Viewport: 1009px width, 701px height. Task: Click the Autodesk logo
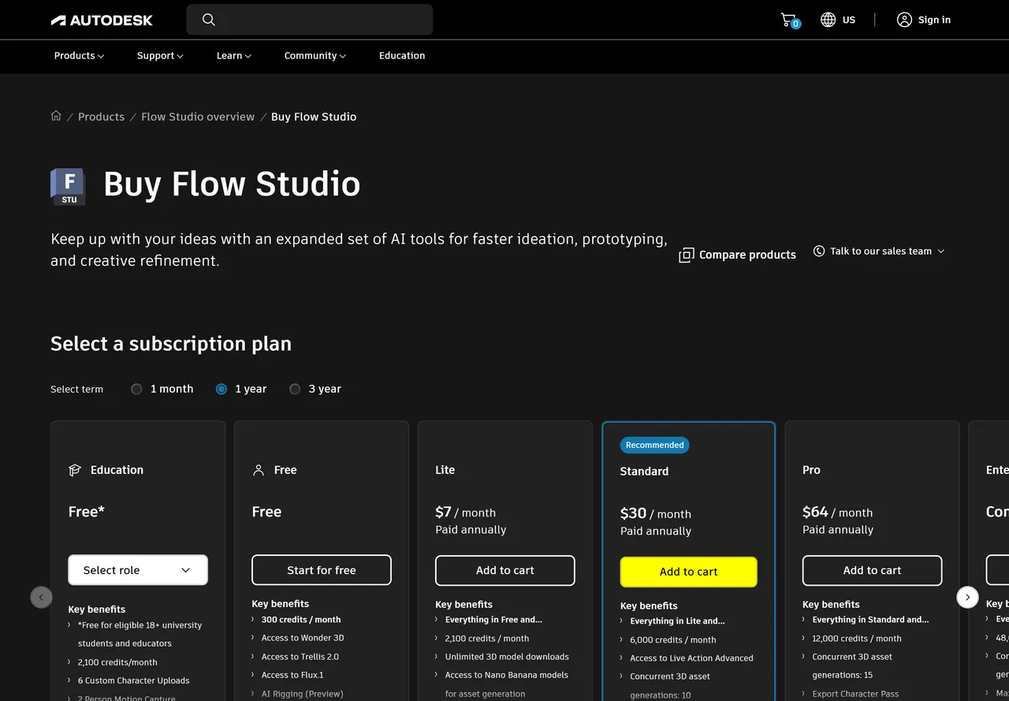tap(102, 20)
